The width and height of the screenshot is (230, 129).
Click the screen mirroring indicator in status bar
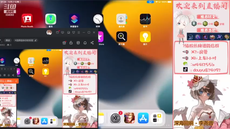[150, 2]
